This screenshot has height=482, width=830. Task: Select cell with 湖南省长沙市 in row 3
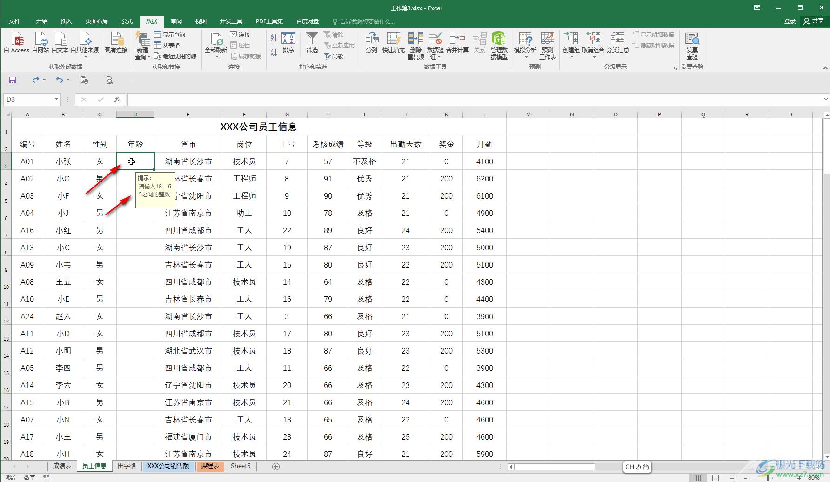coord(188,161)
